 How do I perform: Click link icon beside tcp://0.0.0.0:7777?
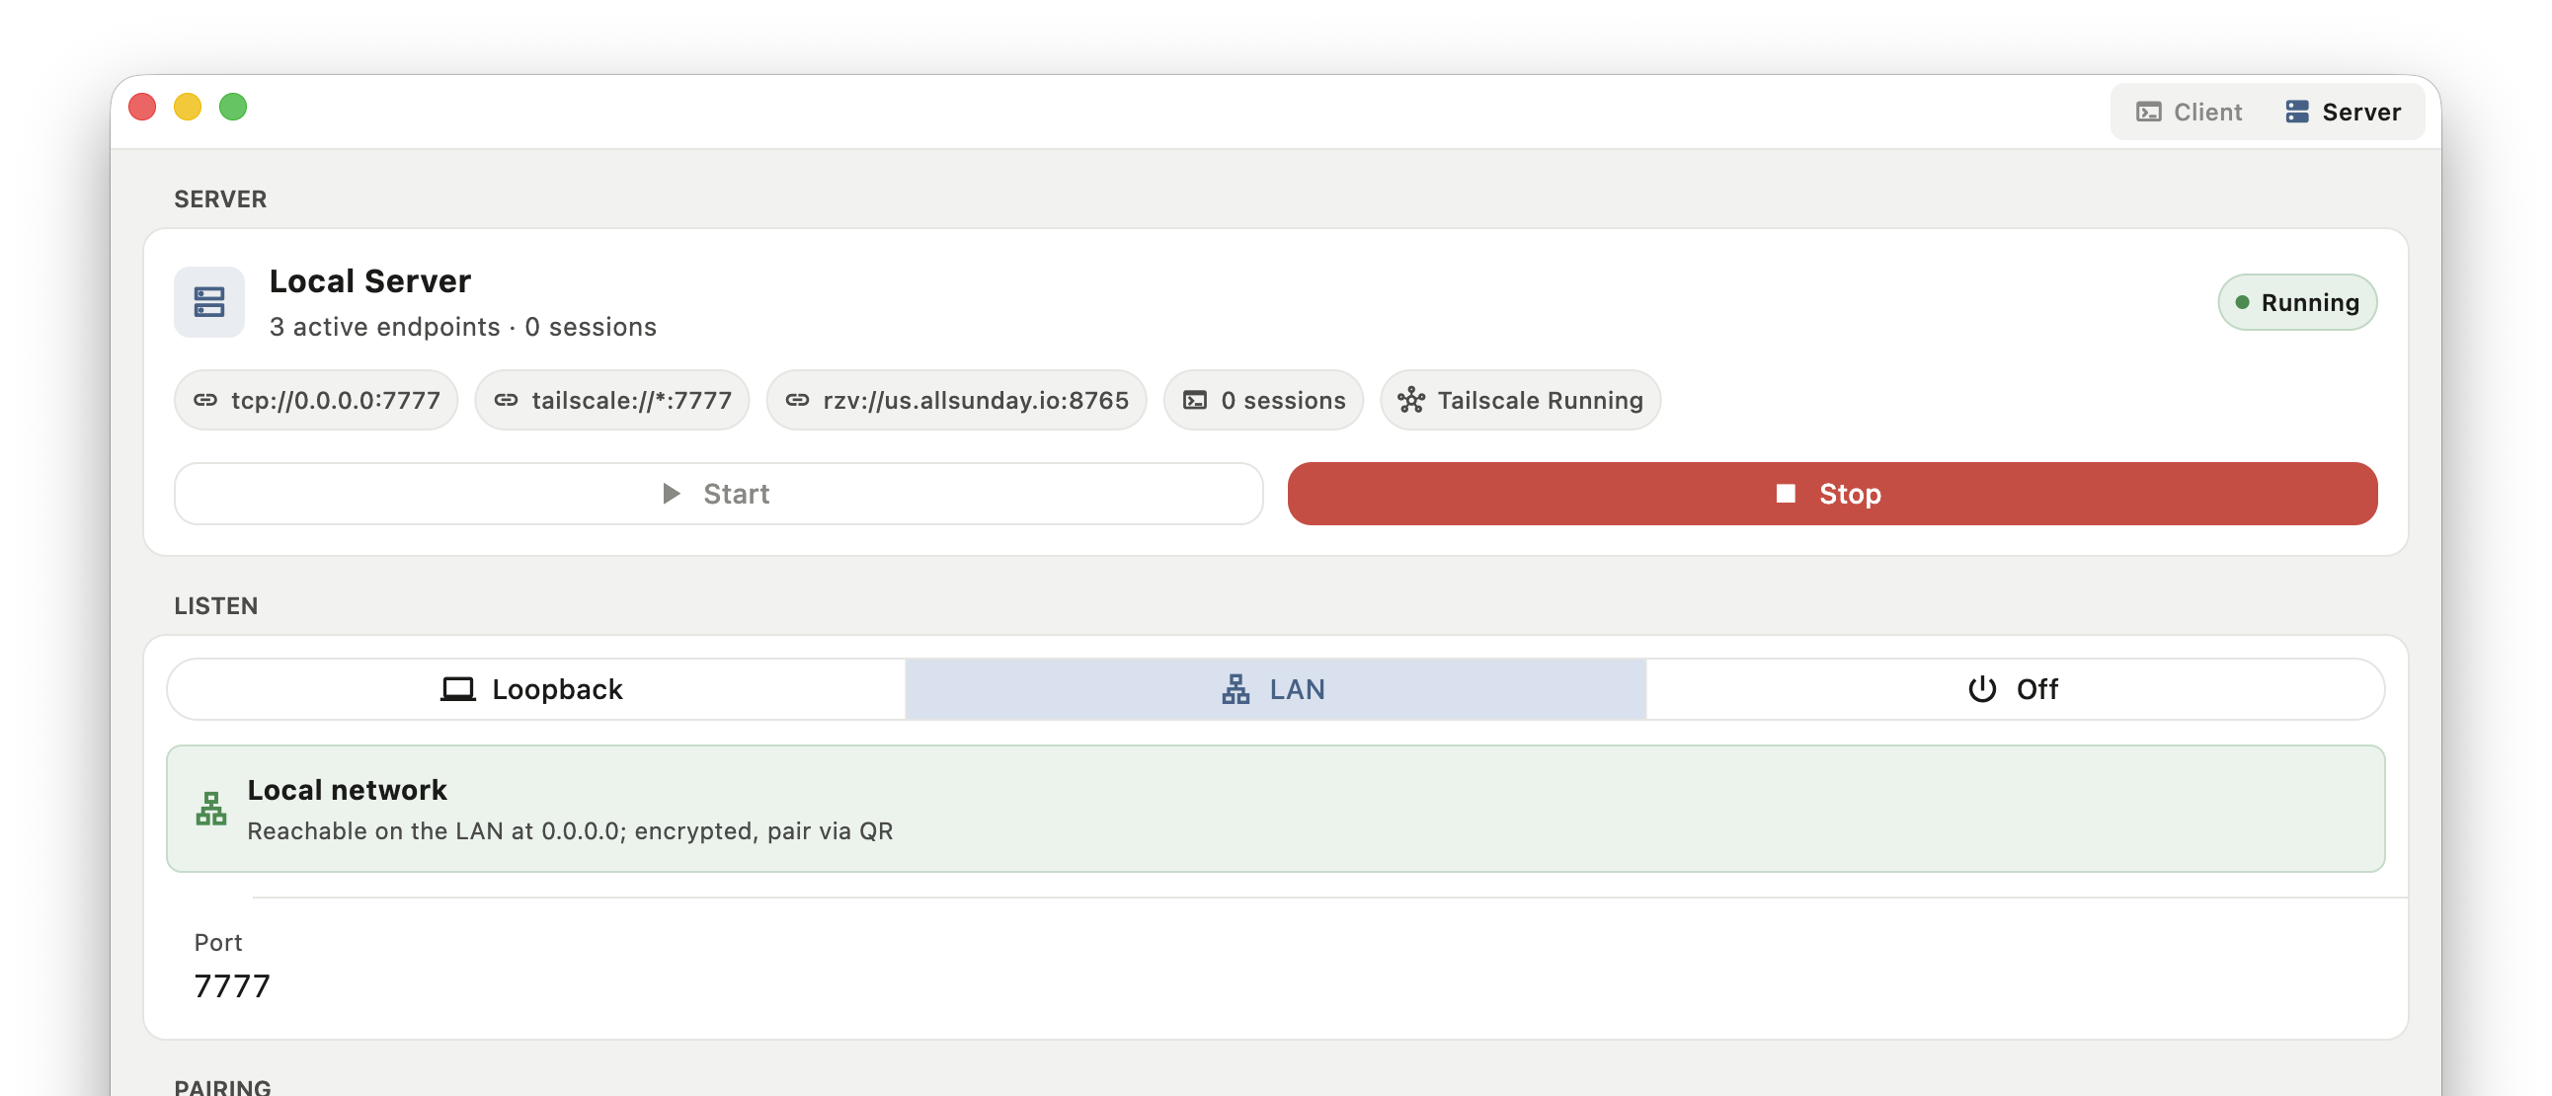point(205,400)
